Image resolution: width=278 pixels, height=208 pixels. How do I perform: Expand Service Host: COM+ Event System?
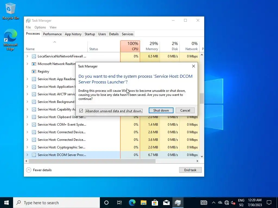pos(27,125)
